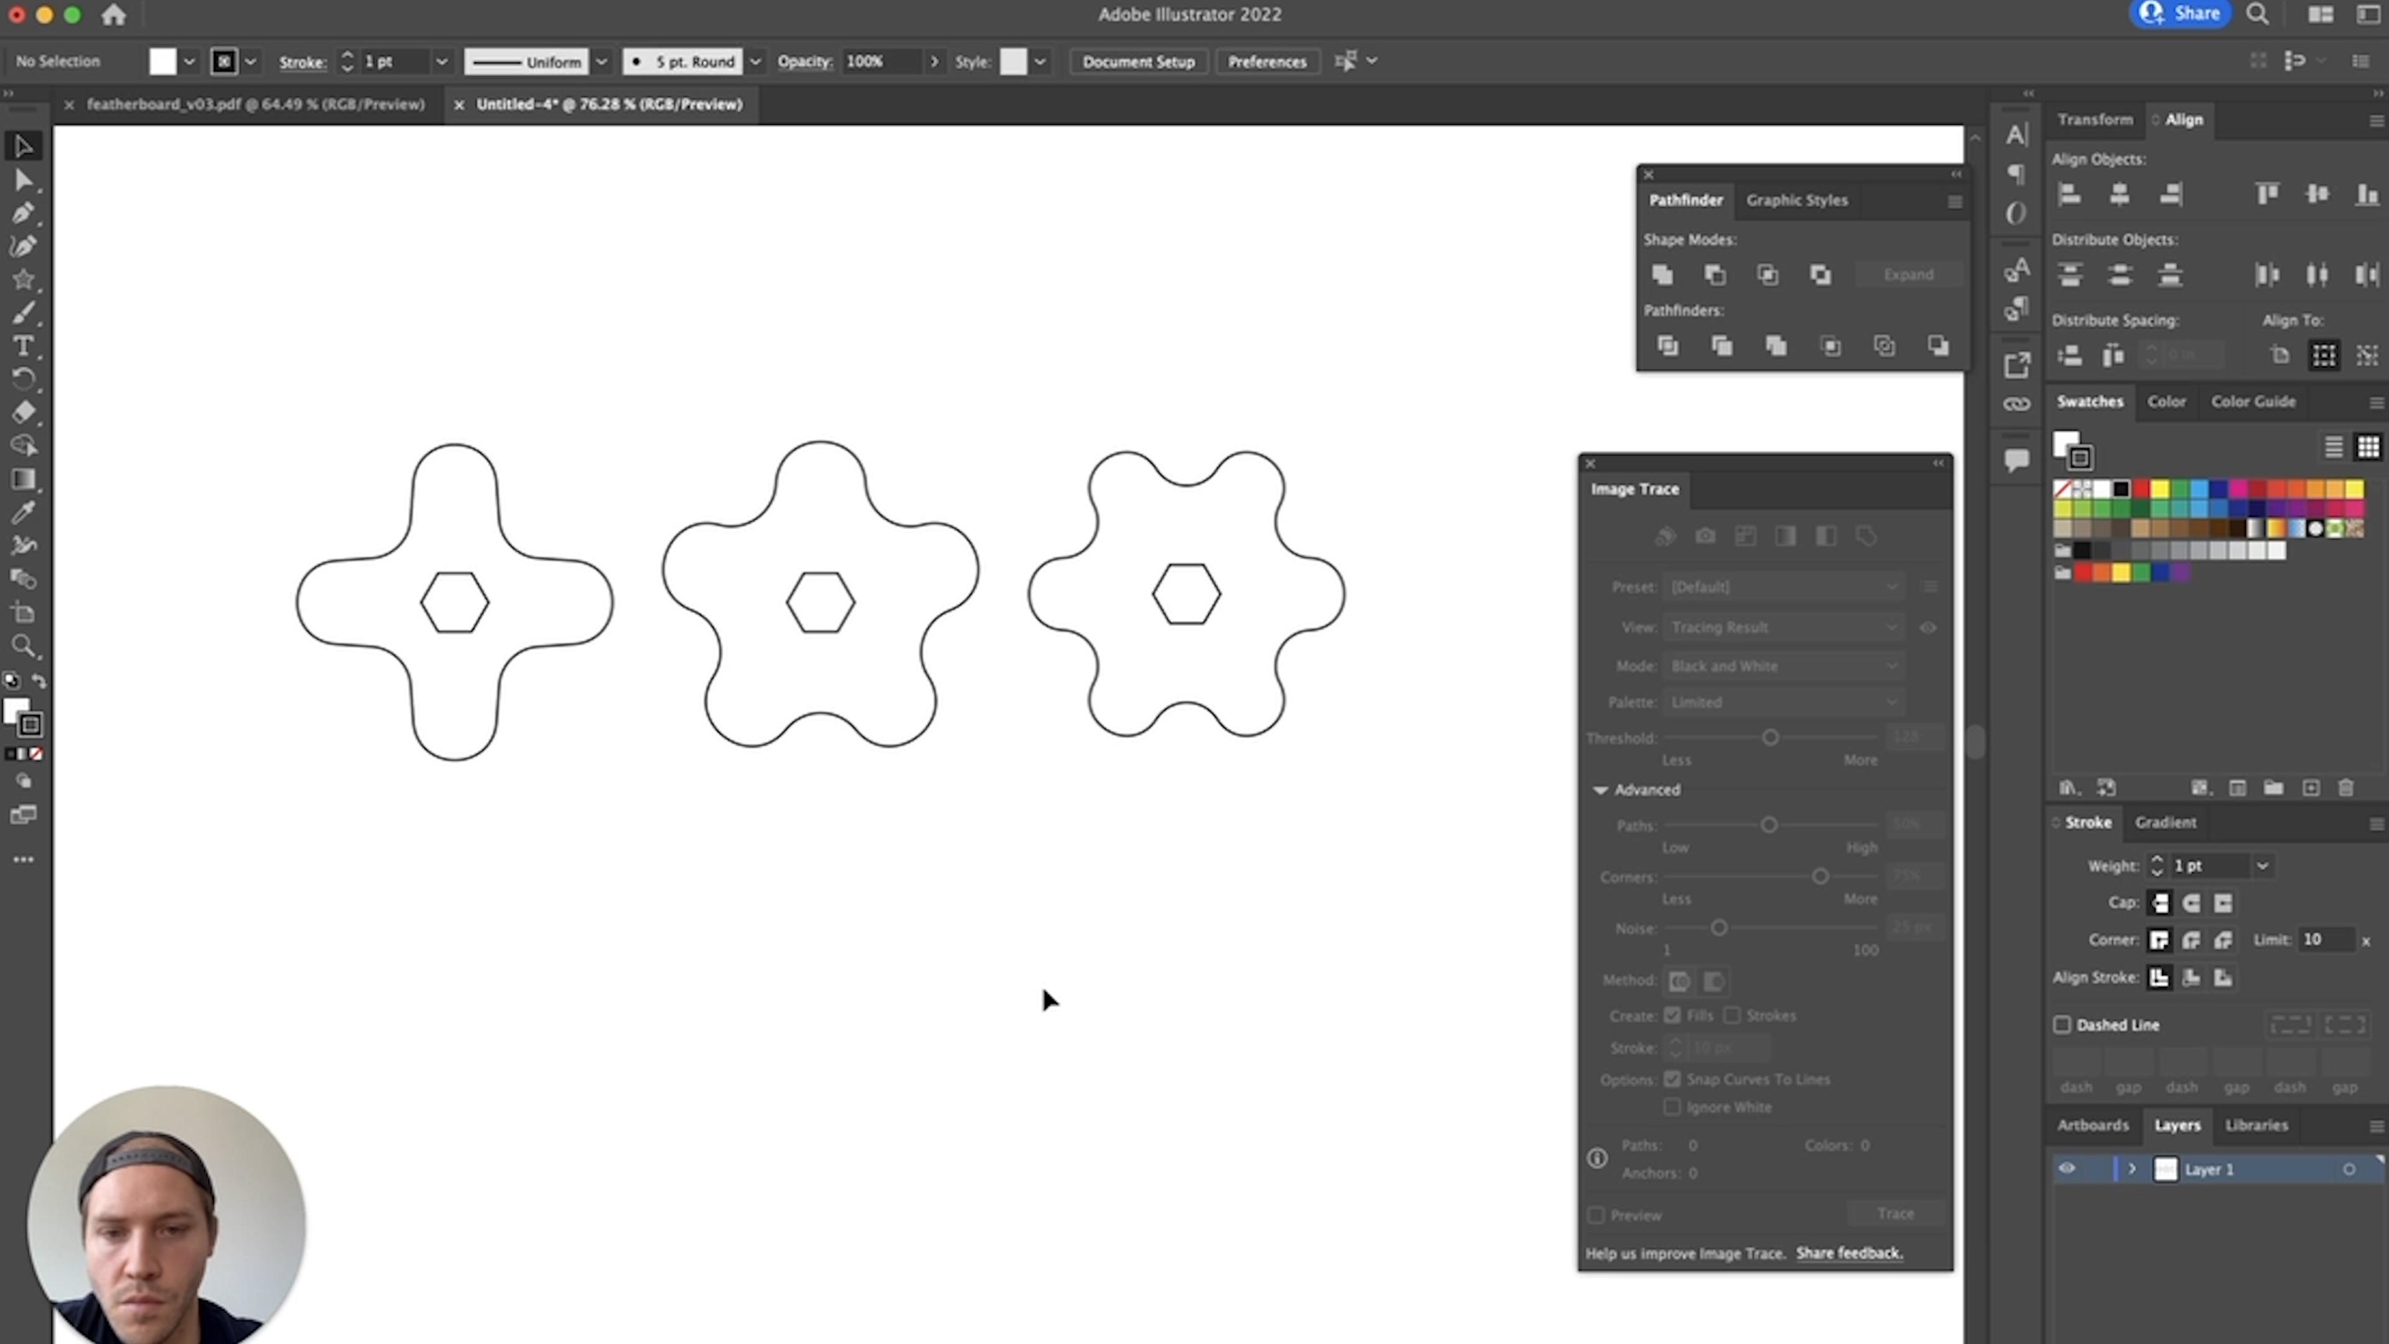
Task: Select the Eyedropper tool
Action: (x=23, y=512)
